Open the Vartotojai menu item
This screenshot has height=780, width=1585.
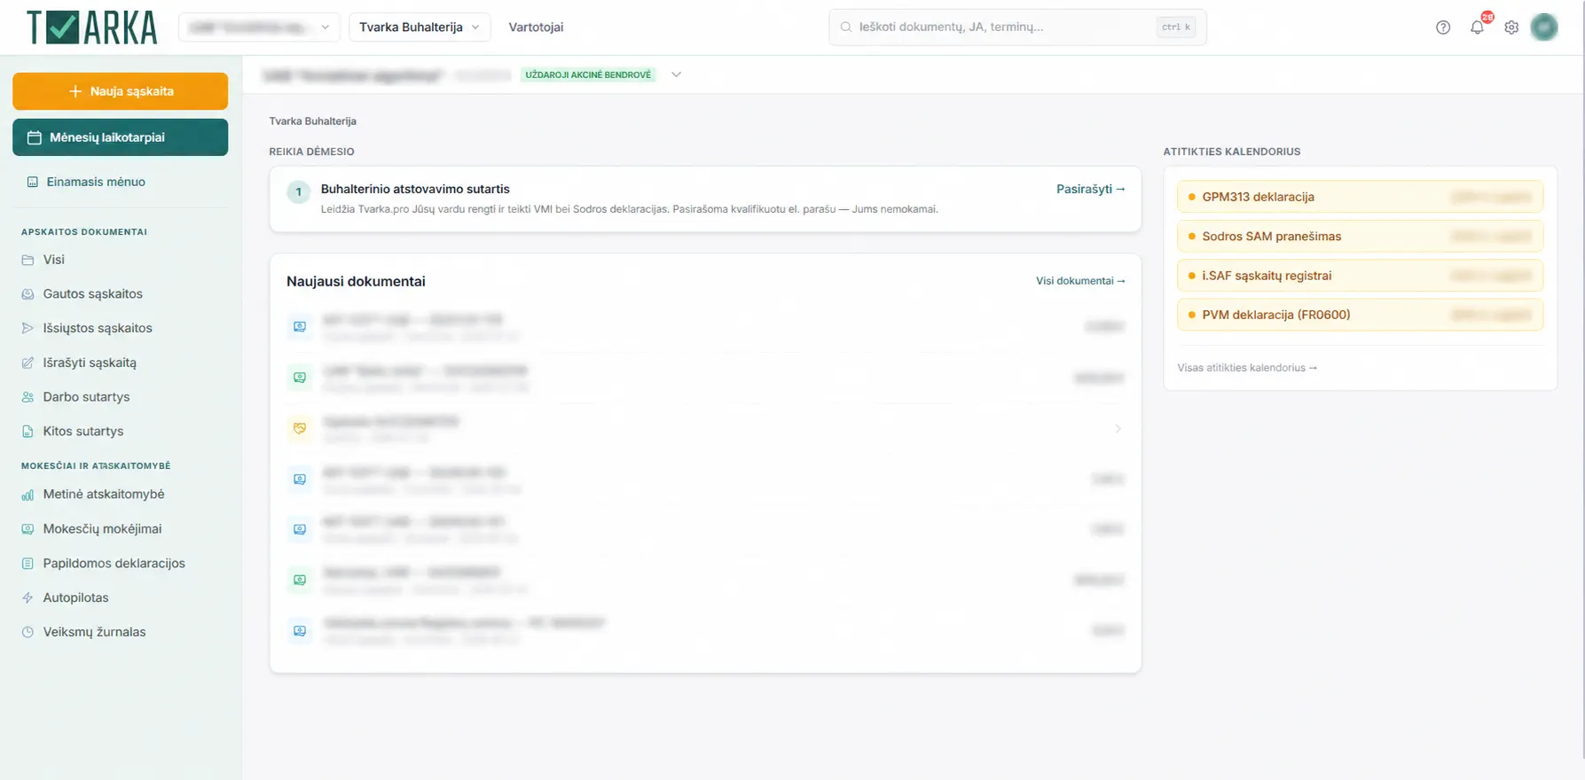[x=536, y=27]
